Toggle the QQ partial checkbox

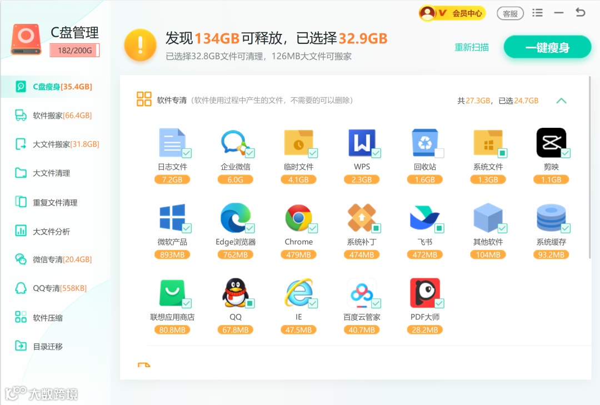[x=250, y=303]
